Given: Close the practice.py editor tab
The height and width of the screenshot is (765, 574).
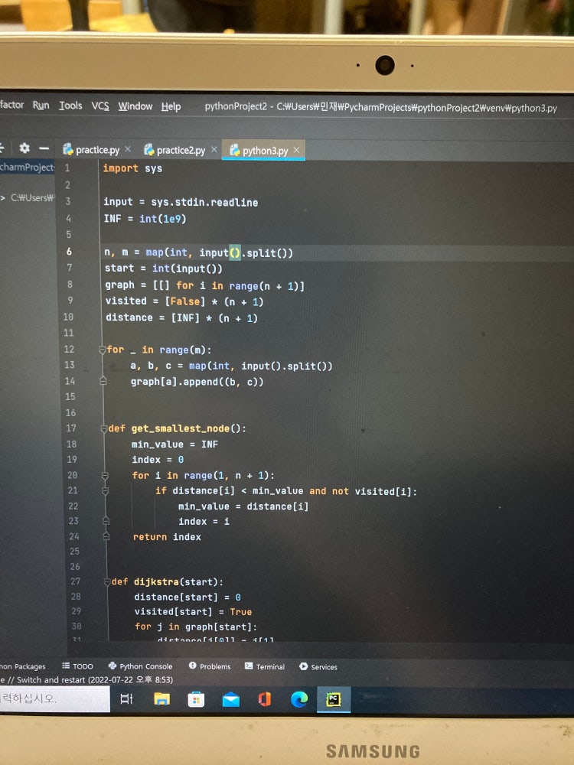Looking at the screenshot, I should (x=128, y=149).
